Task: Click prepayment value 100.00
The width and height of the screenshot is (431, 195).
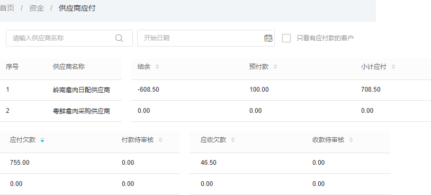Action: point(259,90)
